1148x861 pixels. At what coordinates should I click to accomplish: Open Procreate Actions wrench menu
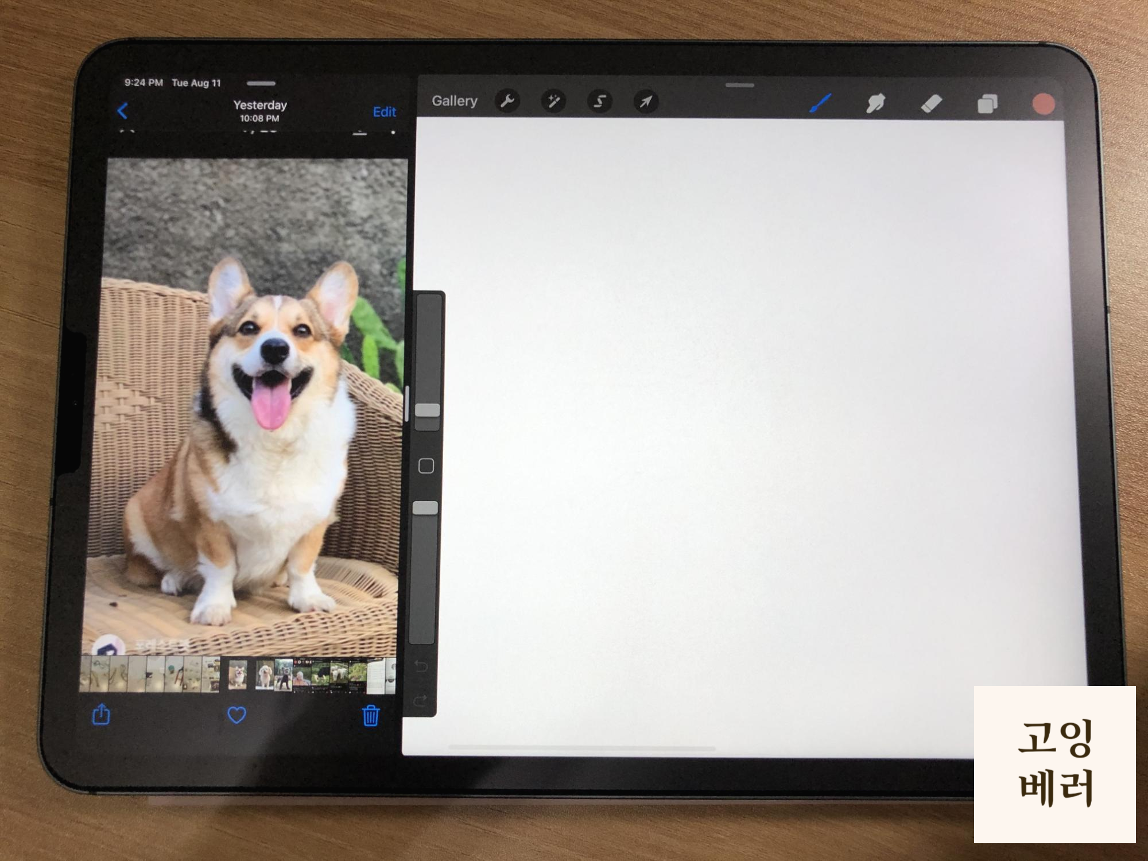tap(507, 102)
